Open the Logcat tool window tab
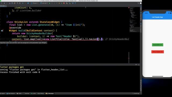Image resolution: width=172 pixels, height=97 pixels. pyautogui.click(x=2, y=93)
